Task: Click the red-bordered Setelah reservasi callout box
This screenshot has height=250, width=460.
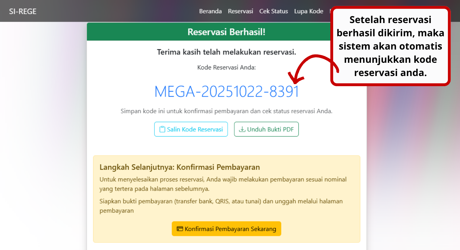Action: (390, 46)
